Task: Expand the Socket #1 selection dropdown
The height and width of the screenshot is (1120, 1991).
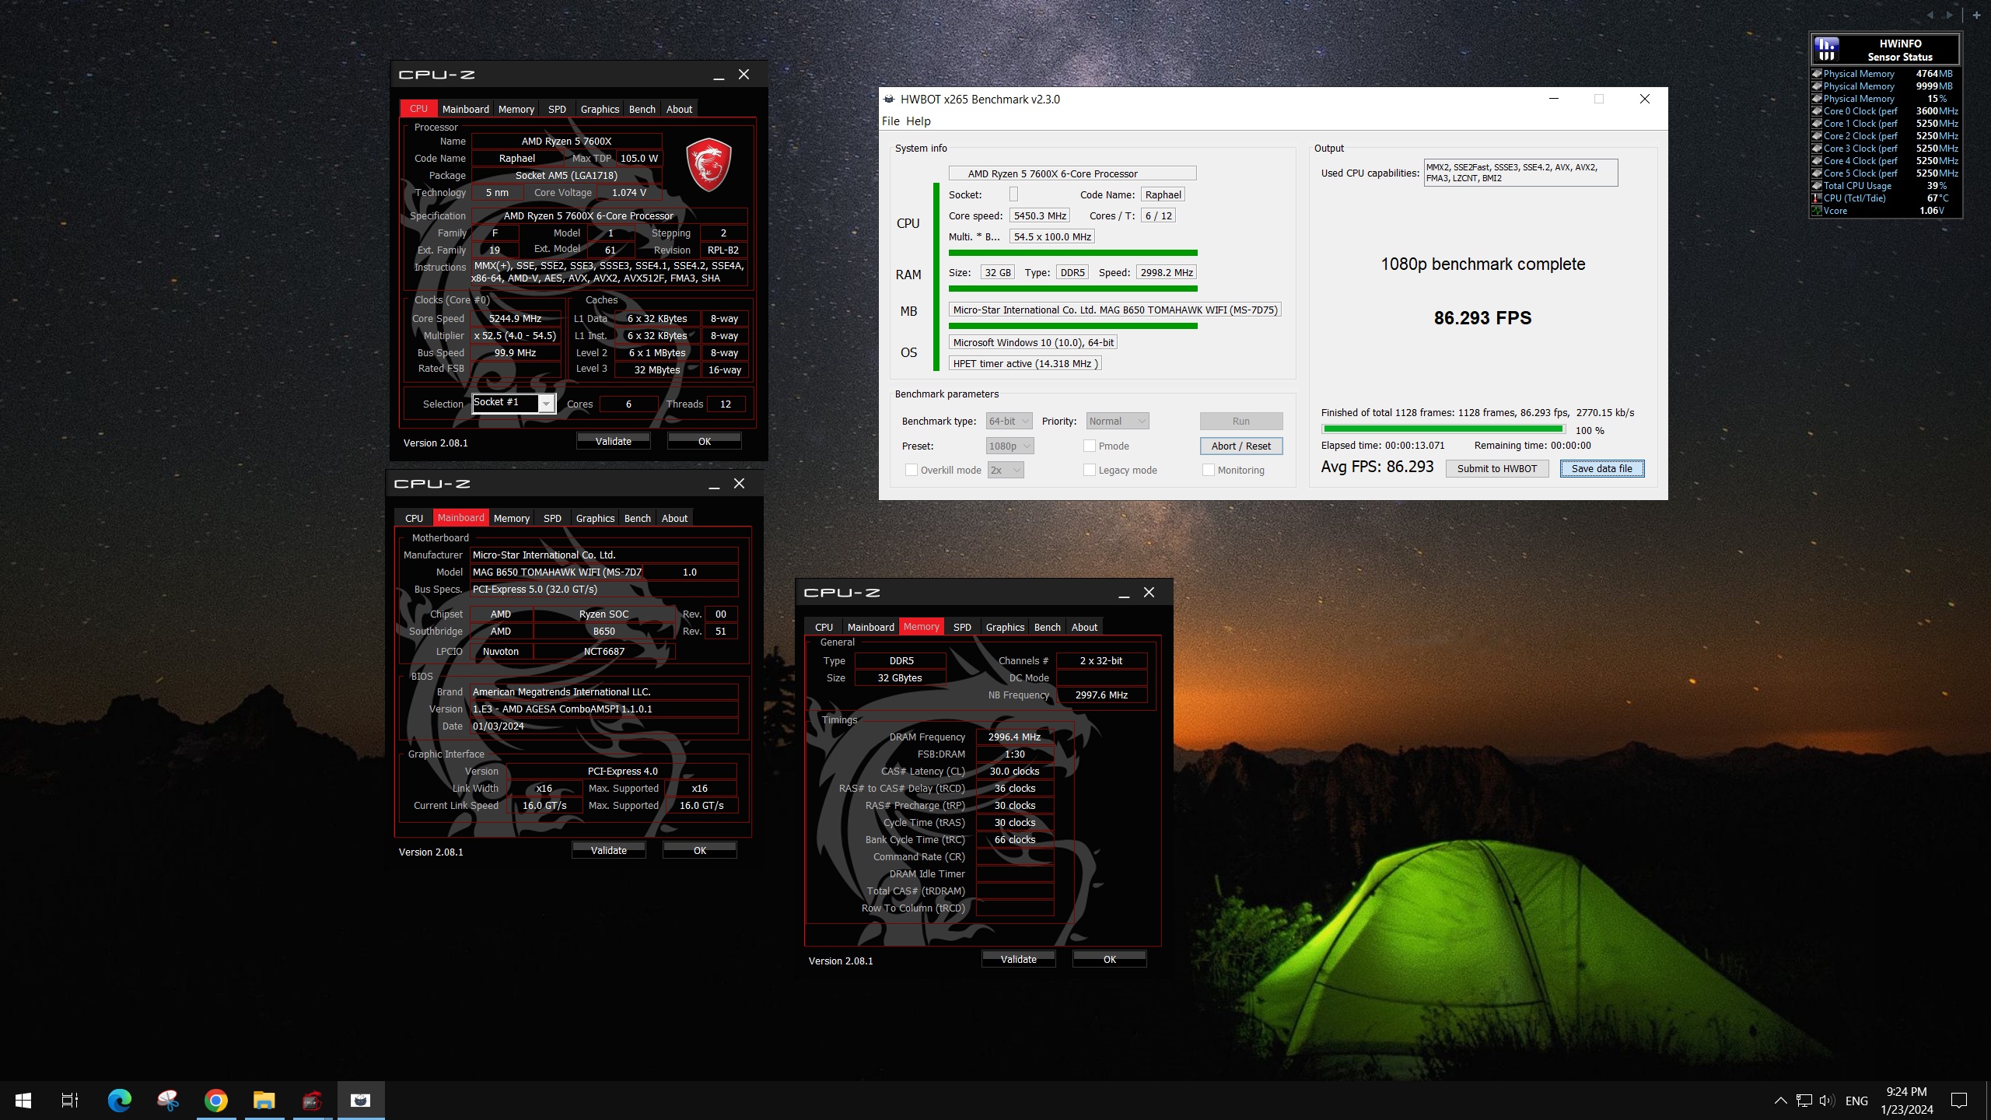Action: pyautogui.click(x=546, y=404)
